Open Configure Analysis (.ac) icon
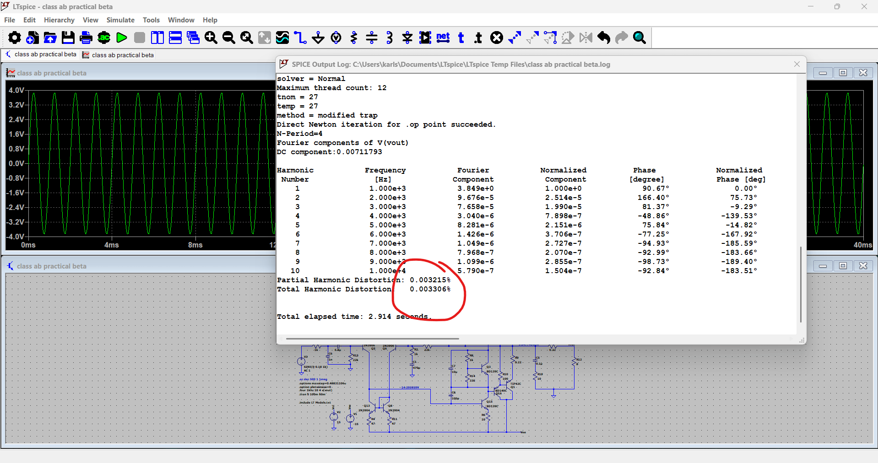 (x=104, y=38)
